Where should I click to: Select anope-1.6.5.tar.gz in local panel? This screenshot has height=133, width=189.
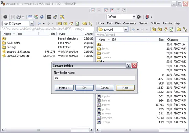pos(18,52)
